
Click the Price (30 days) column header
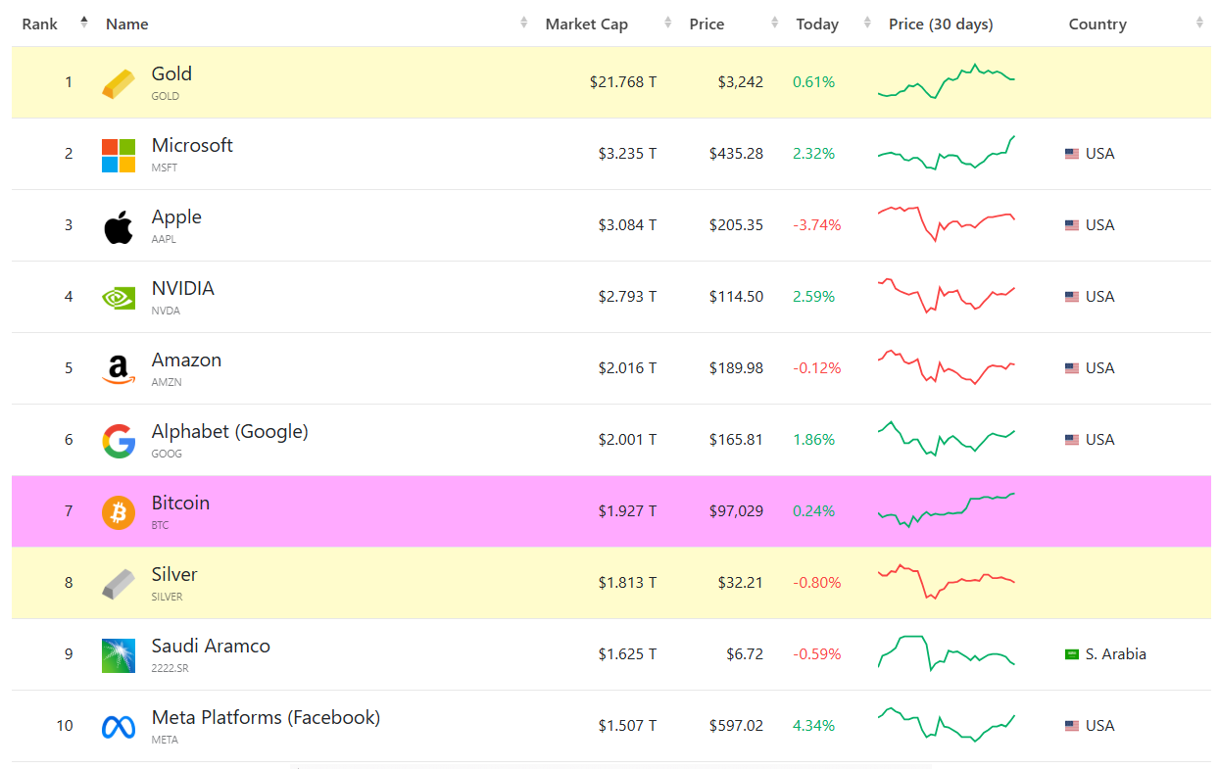[941, 24]
